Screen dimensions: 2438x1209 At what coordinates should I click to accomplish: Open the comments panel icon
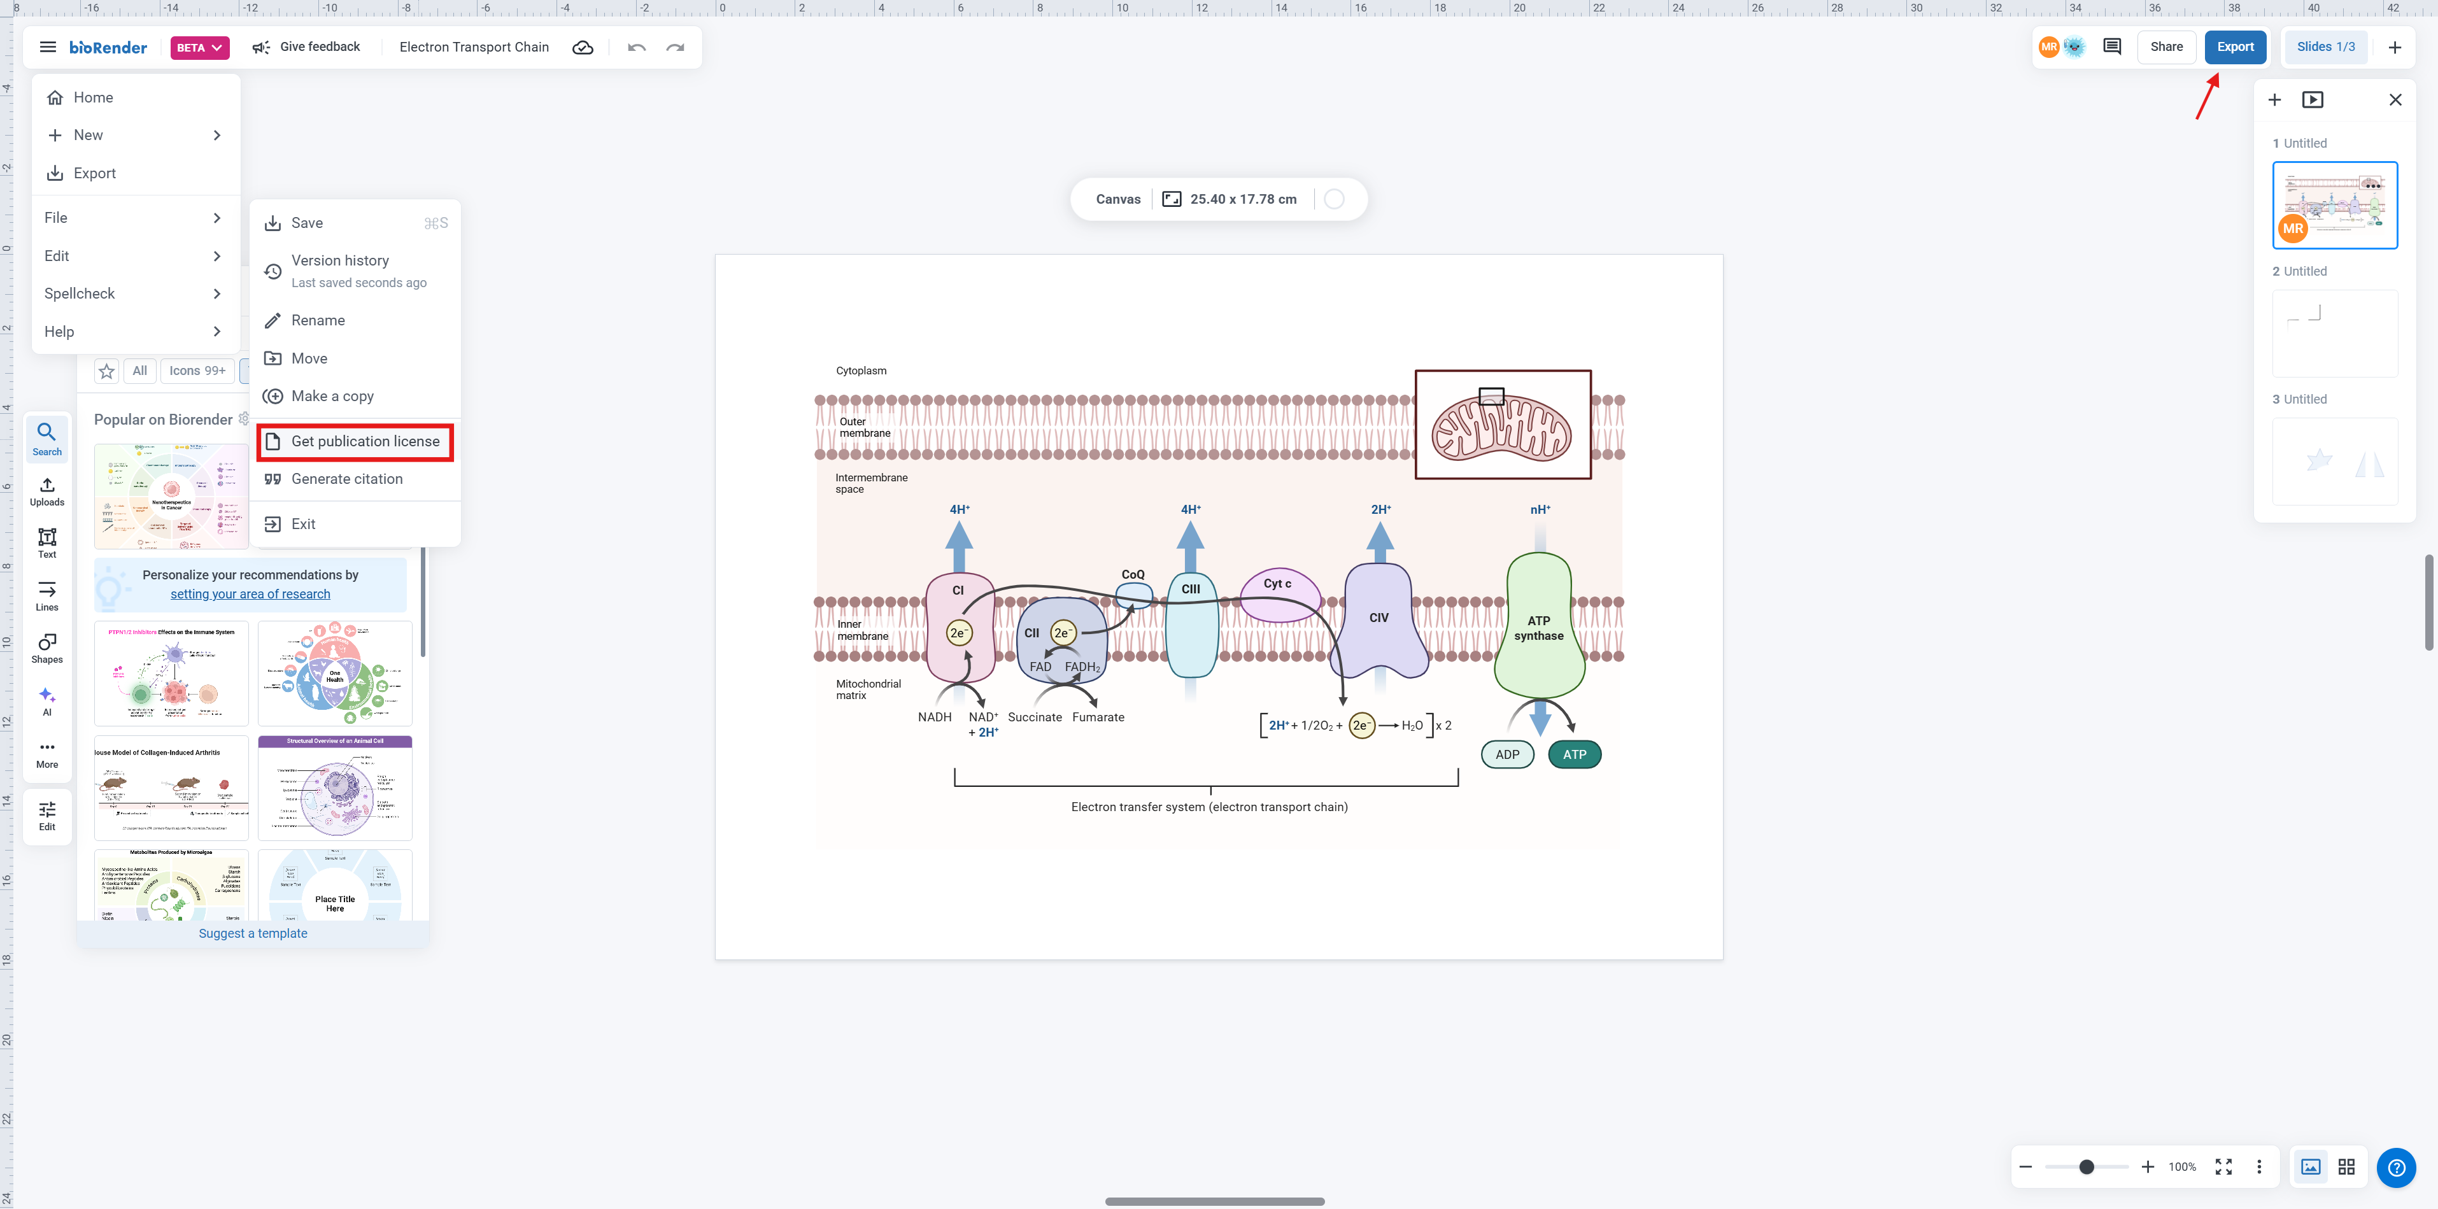pyautogui.click(x=2111, y=47)
